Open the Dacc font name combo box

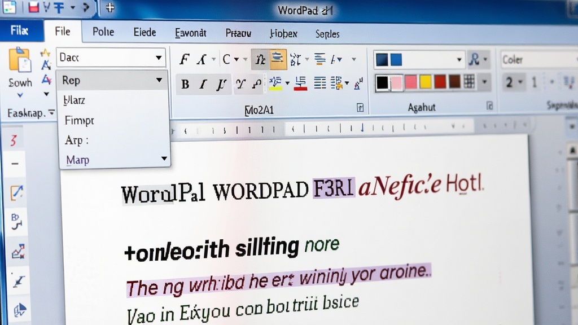pyautogui.click(x=111, y=58)
